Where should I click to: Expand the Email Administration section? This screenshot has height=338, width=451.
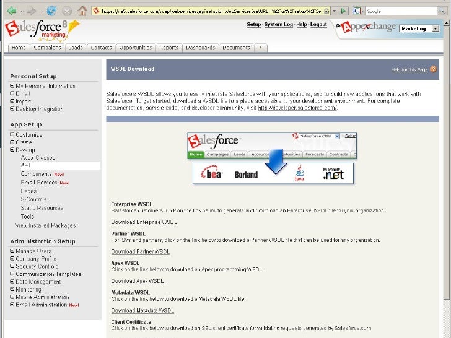[12, 305]
